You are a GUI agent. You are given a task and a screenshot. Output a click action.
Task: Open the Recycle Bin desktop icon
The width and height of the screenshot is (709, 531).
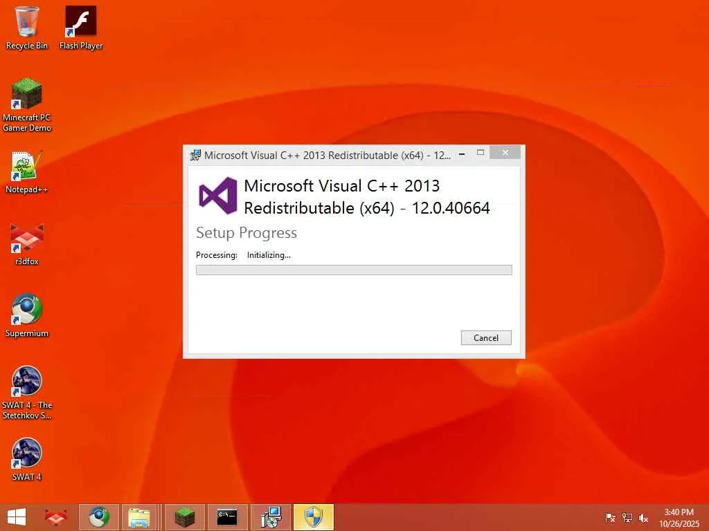27,28
